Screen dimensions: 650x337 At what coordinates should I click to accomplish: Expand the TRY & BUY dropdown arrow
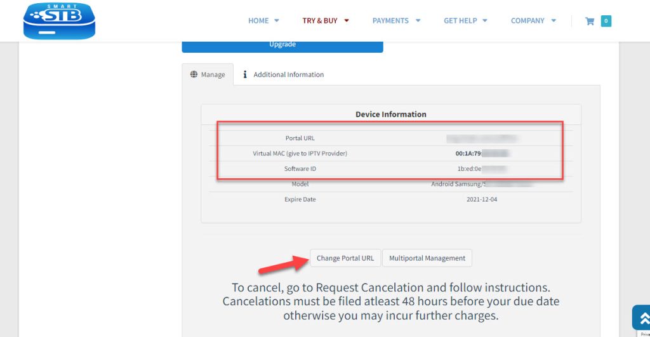coord(347,20)
